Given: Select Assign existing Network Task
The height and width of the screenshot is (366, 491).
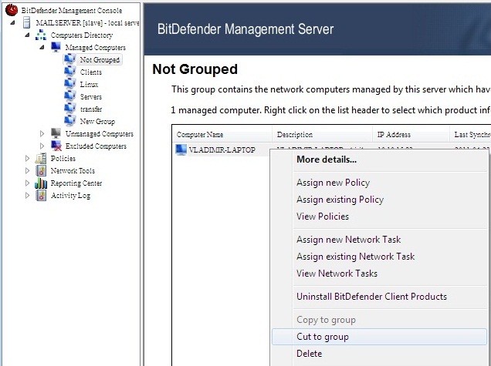Looking at the screenshot, I should pyautogui.click(x=379, y=257).
